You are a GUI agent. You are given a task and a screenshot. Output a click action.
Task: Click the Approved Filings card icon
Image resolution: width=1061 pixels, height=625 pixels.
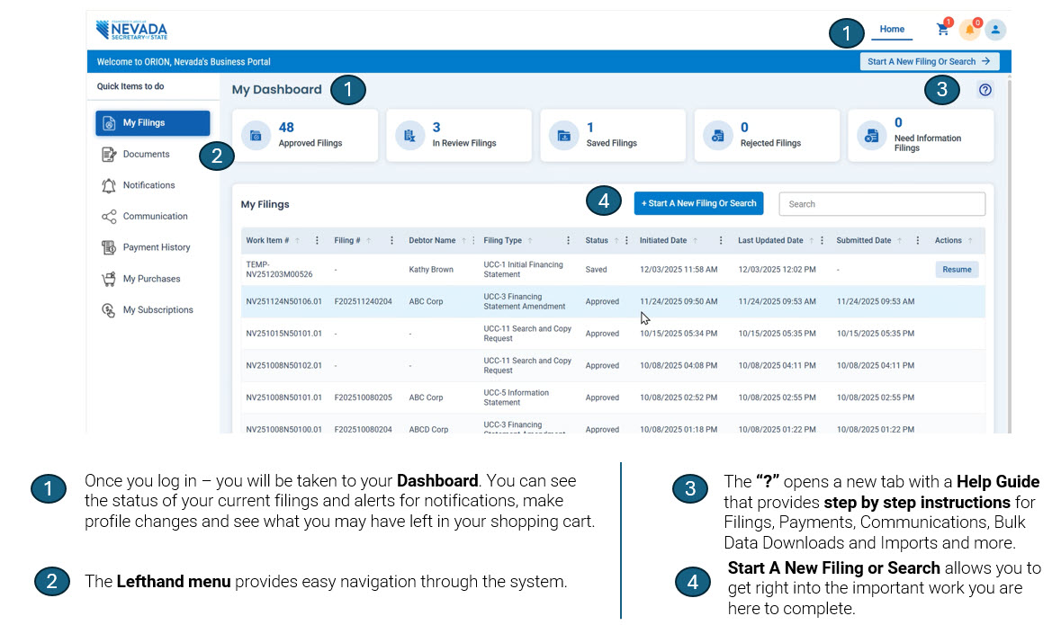pyautogui.click(x=256, y=135)
